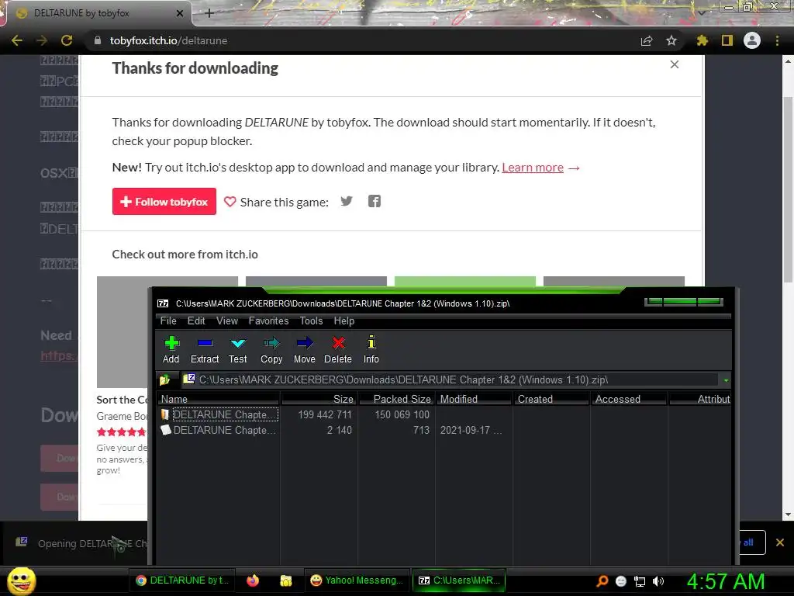Sort by the Name column header

pos(218,400)
